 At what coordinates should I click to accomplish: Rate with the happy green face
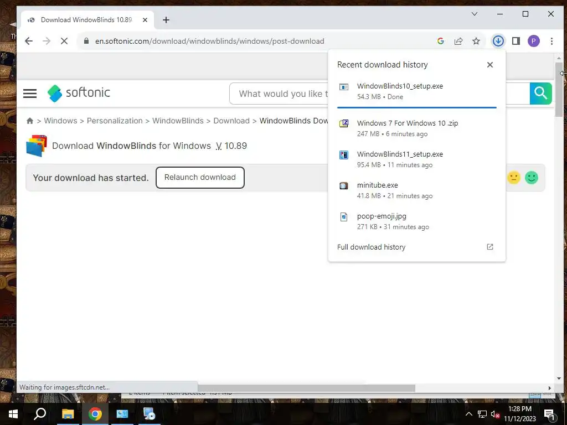pyautogui.click(x=532, y=178)
